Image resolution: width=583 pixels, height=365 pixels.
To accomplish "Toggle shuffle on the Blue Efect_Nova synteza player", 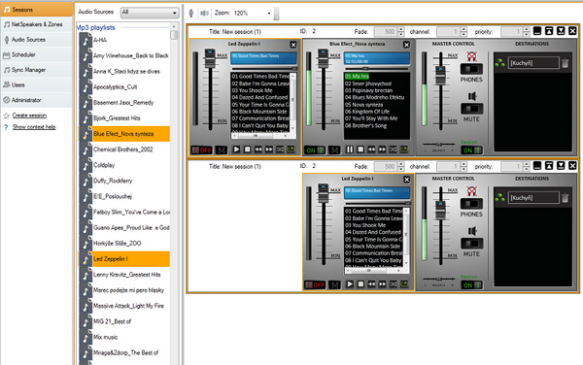I will (x=394, y=149).
